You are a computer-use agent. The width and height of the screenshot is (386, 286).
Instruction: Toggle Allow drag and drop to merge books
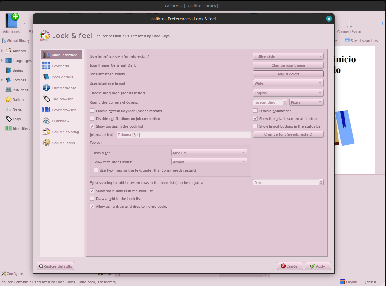(x=92, y=207)
